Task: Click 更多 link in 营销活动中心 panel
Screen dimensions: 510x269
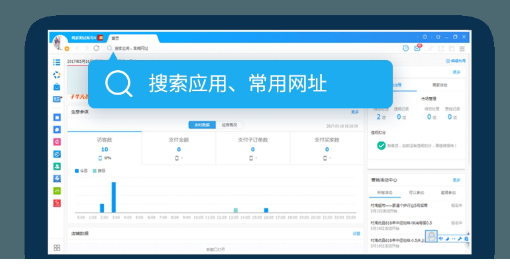Action: coord(456,180)
